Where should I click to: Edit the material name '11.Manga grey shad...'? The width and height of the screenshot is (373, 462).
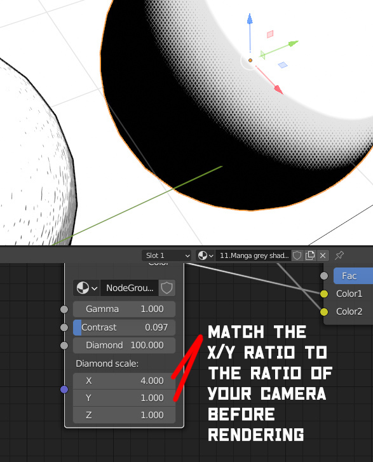(254, 255)
